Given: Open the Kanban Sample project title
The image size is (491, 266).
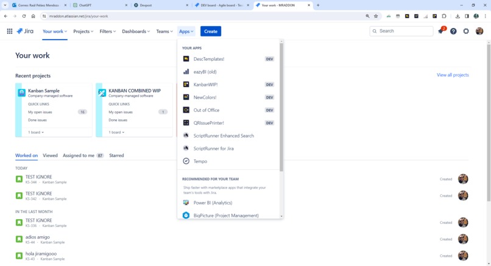Looking at the screenshot, I should 44,91.
